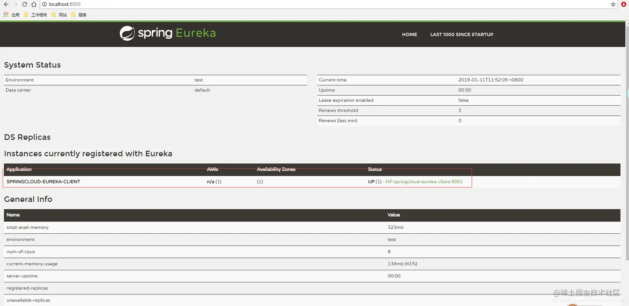The image size is (629, 306).
Task: Select SPRINGCLOUD-EUREKA-CLIENT application name
Action: 43,181
